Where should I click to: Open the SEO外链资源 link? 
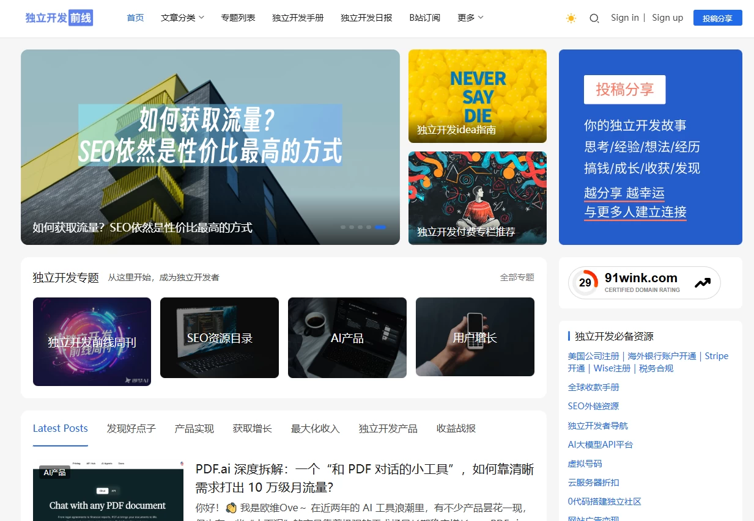[x=593, y=406]
